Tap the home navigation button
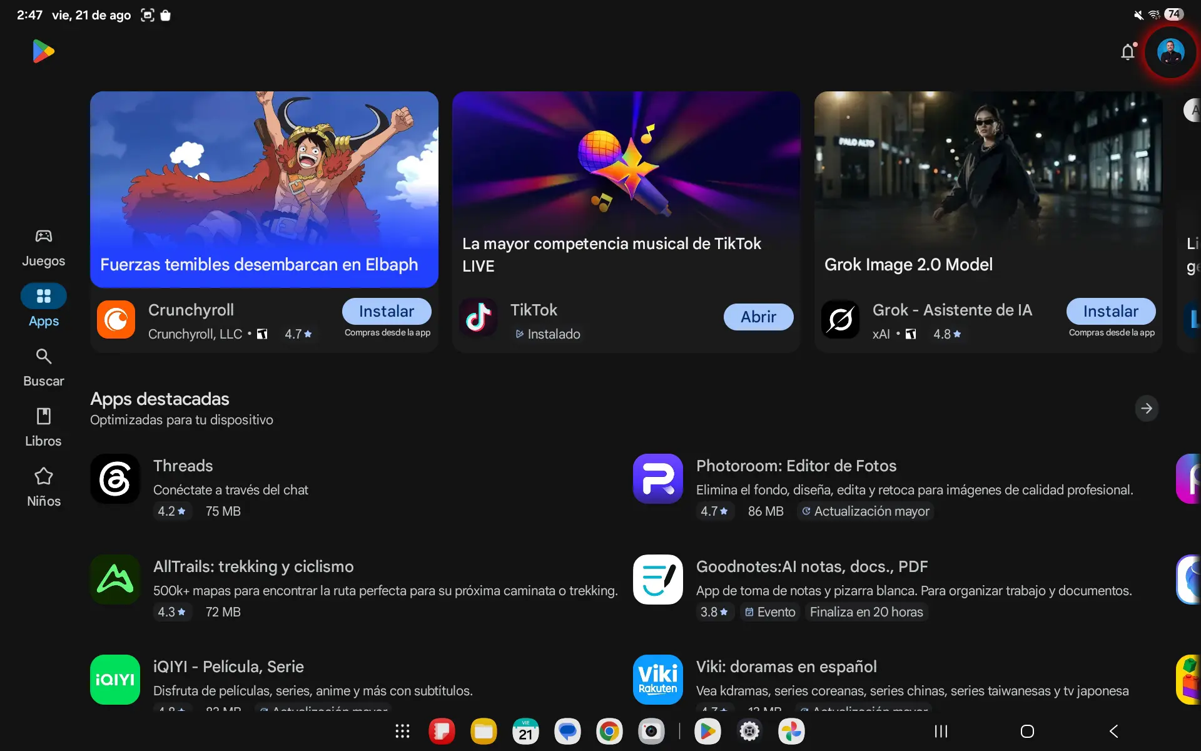 click(x=1027, y=731)
